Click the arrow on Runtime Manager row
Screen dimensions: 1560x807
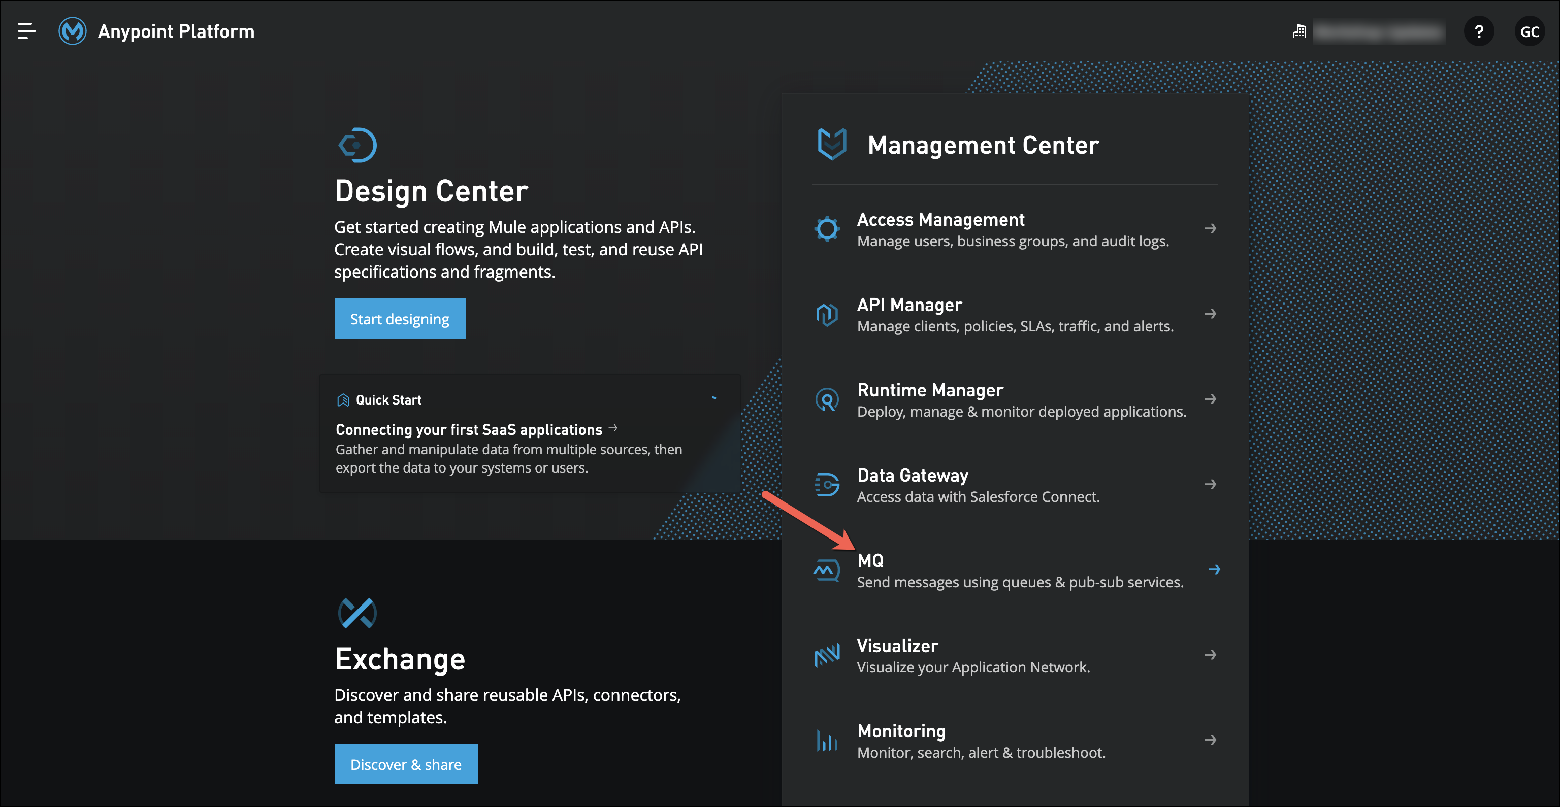pyautogui.click(x=1210, y=399)
